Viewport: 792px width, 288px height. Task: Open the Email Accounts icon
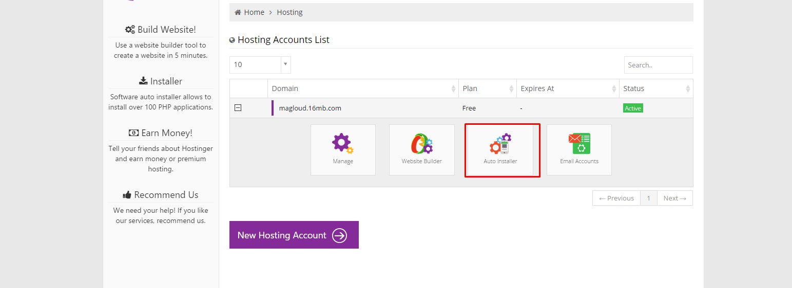[x=579, y=144]
